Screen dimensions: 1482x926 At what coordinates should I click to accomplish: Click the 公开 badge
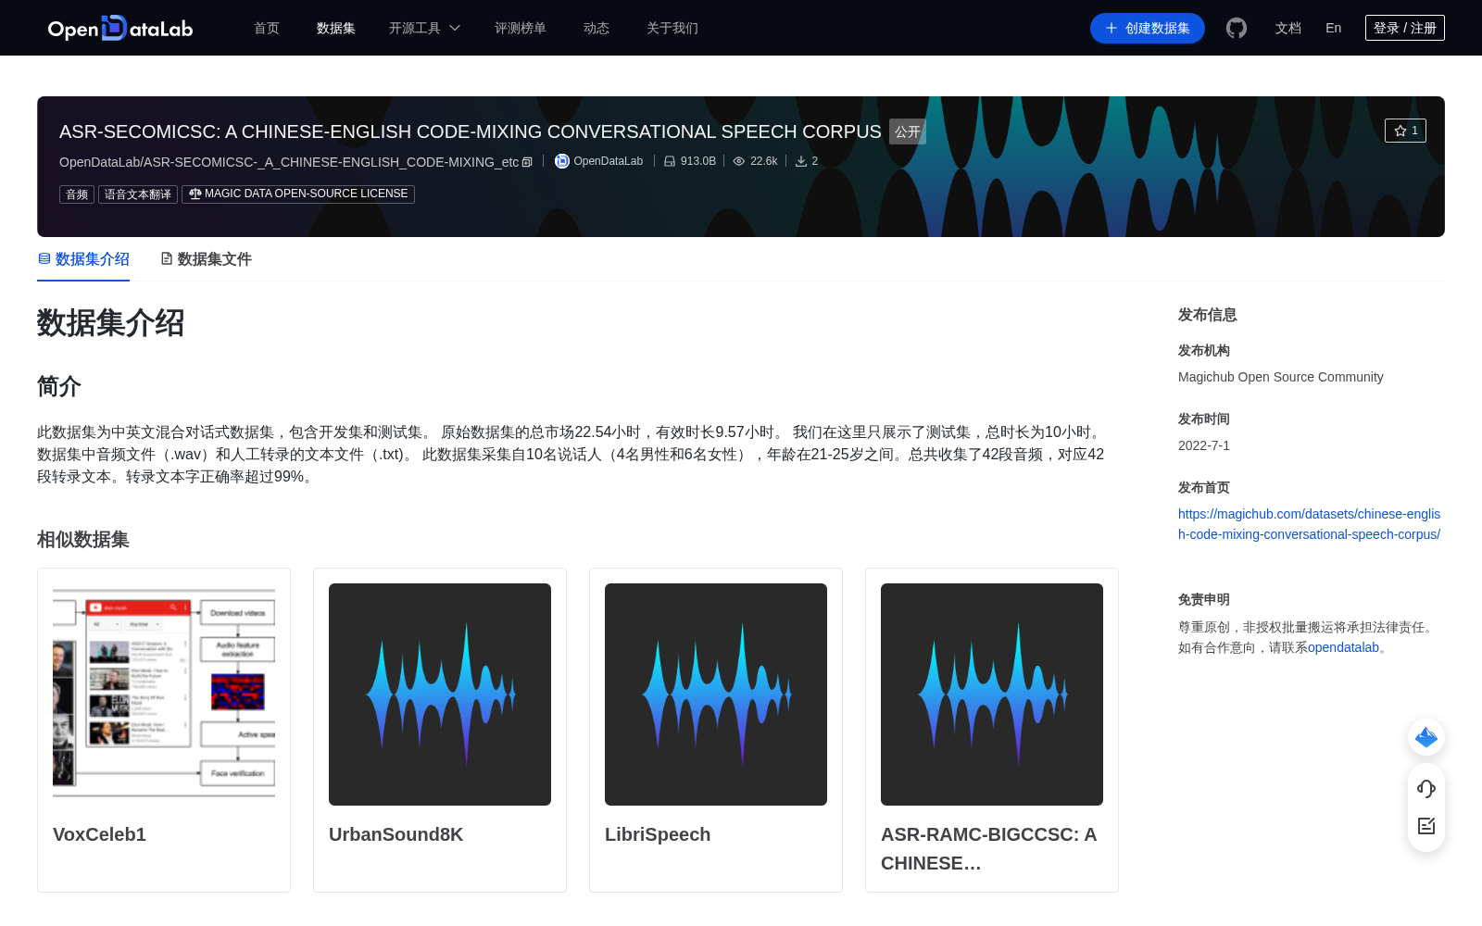point(908,131)
